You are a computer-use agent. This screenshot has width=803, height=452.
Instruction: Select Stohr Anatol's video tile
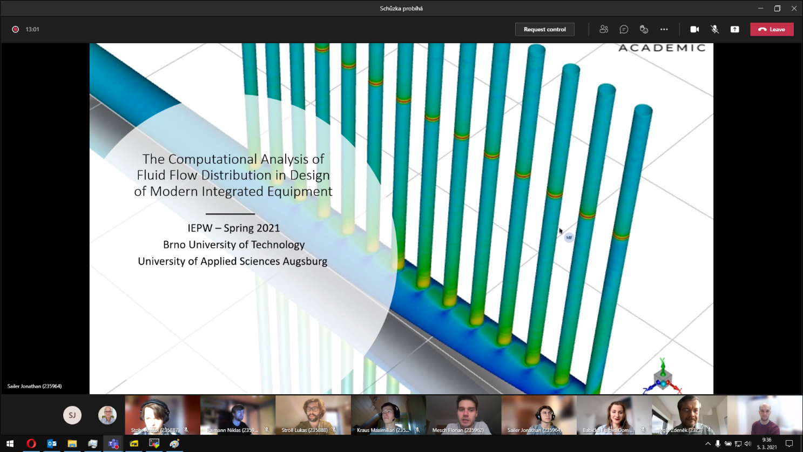163,415
